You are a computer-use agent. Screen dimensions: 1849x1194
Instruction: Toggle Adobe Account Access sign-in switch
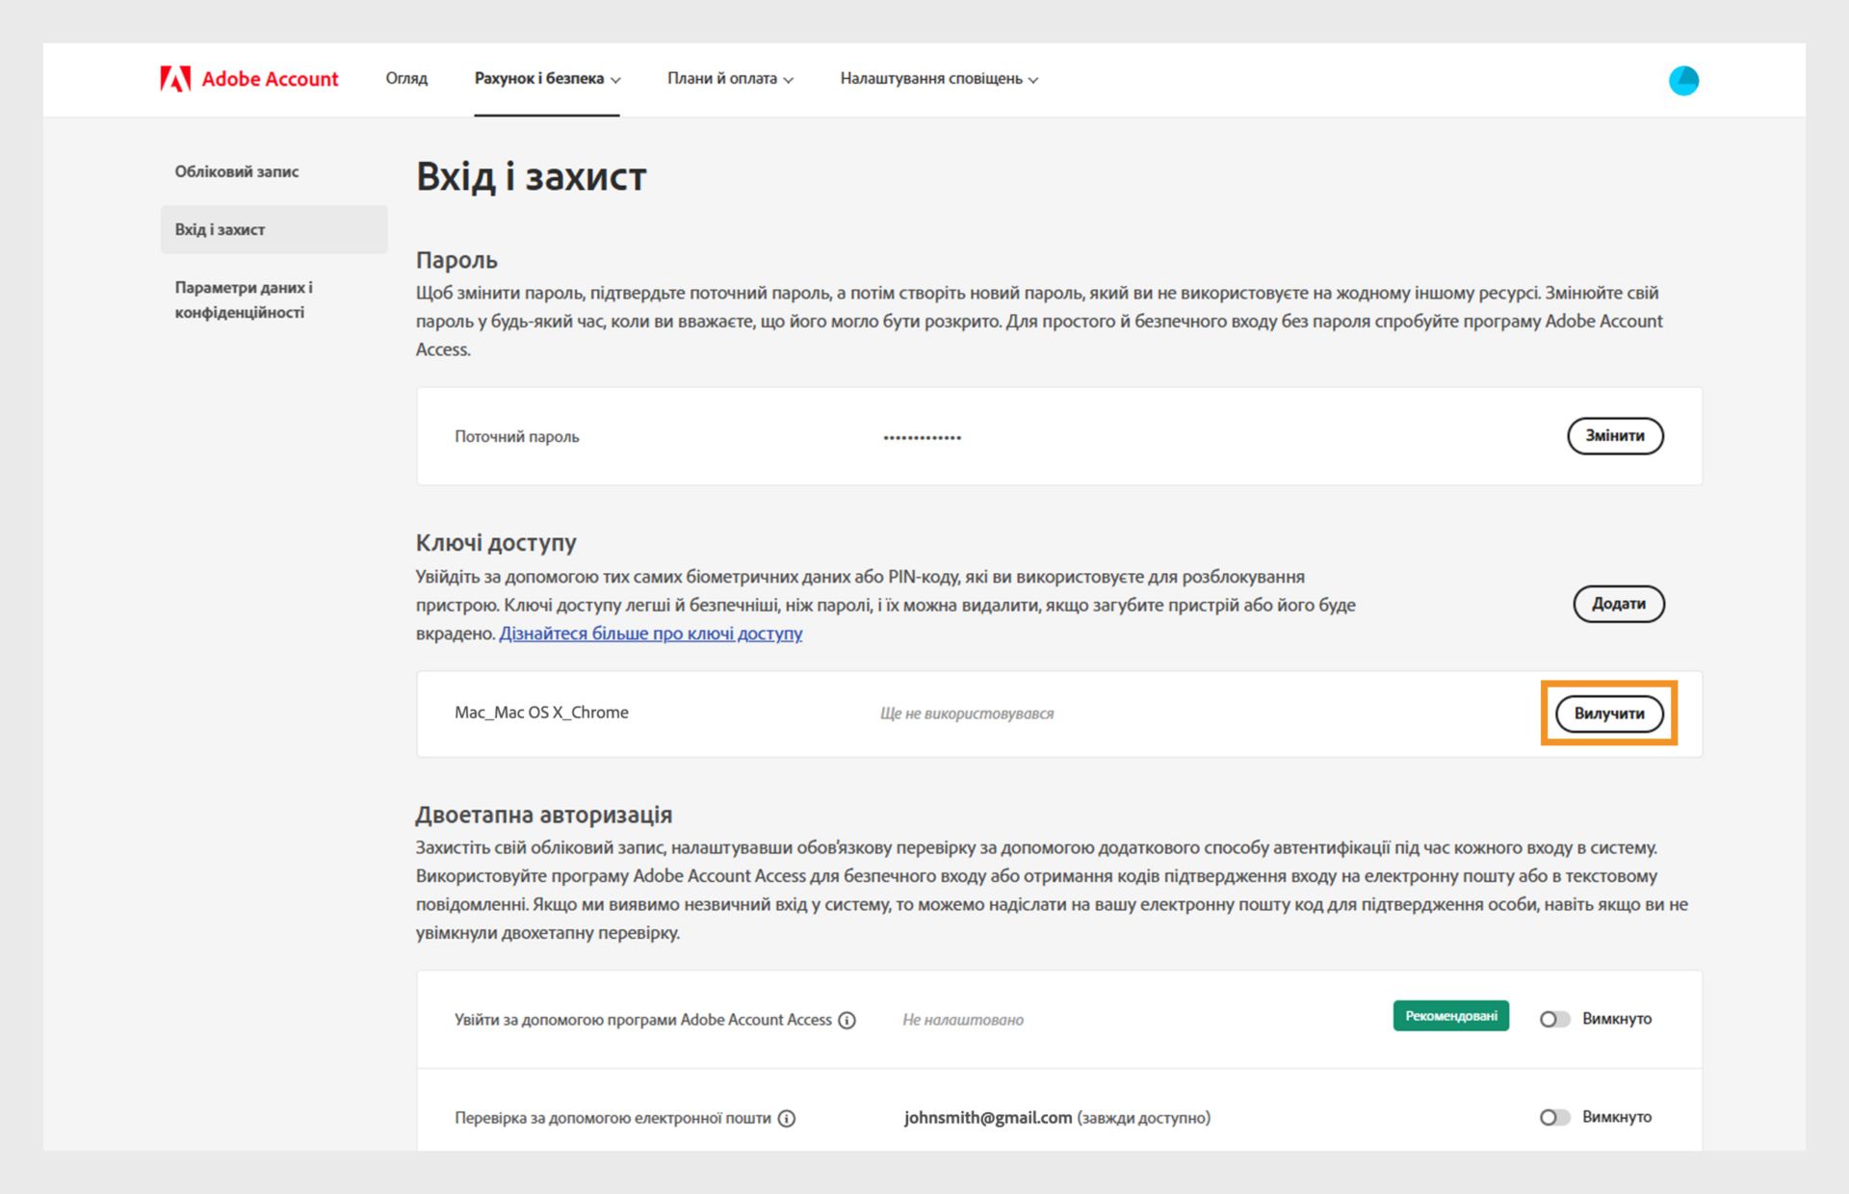pos(1553,1019)
